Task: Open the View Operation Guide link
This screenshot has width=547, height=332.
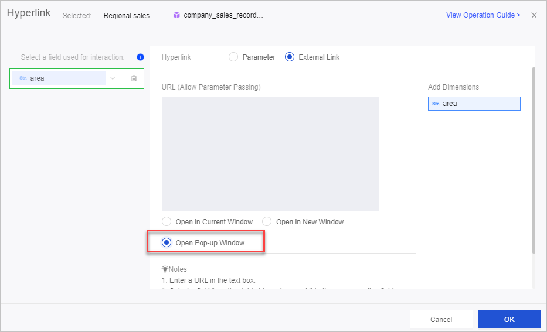Action: tap(483, 15)
